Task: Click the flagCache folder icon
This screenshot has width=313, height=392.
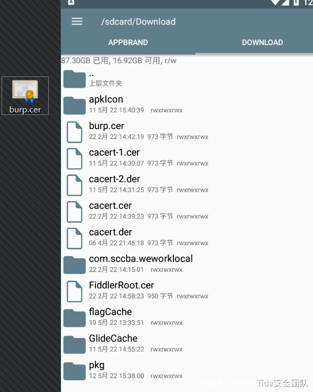Action: pyautogui.click(x=74, y=318)
